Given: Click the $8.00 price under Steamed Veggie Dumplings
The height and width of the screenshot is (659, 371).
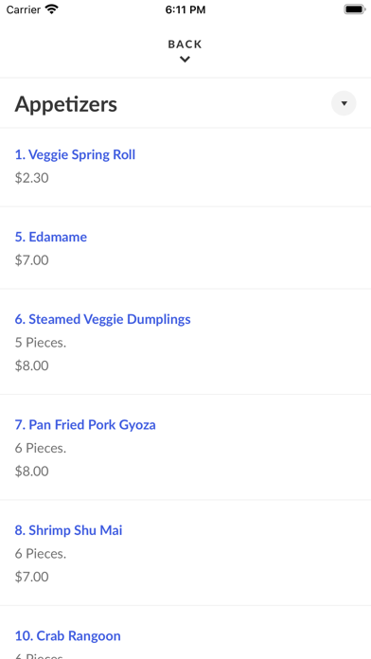Looking at the screenshot, I should coord(32,366).
